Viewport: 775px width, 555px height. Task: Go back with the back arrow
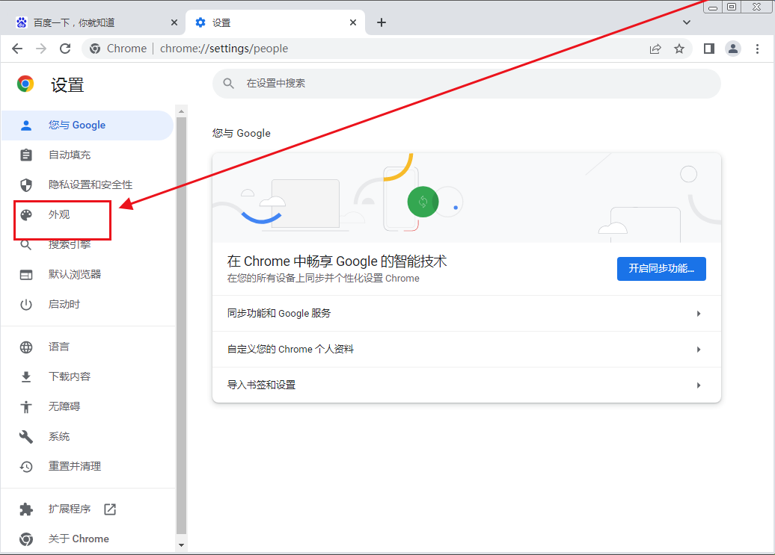17,49
